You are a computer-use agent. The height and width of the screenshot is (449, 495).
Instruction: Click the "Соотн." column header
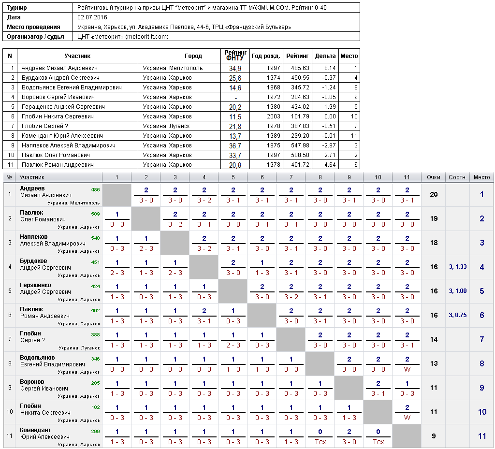[x=458, y=177]
